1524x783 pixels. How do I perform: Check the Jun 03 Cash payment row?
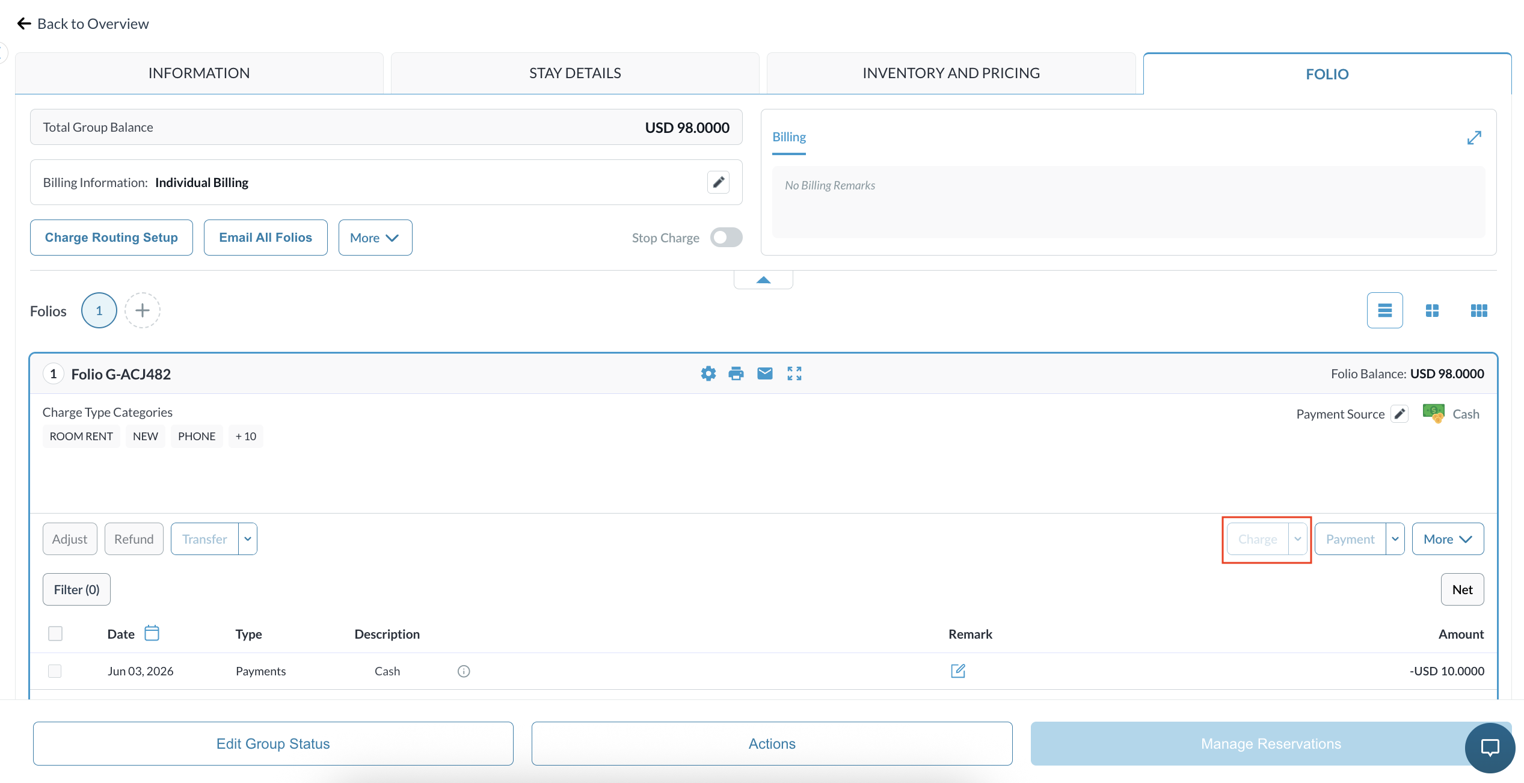pos(55,671)
